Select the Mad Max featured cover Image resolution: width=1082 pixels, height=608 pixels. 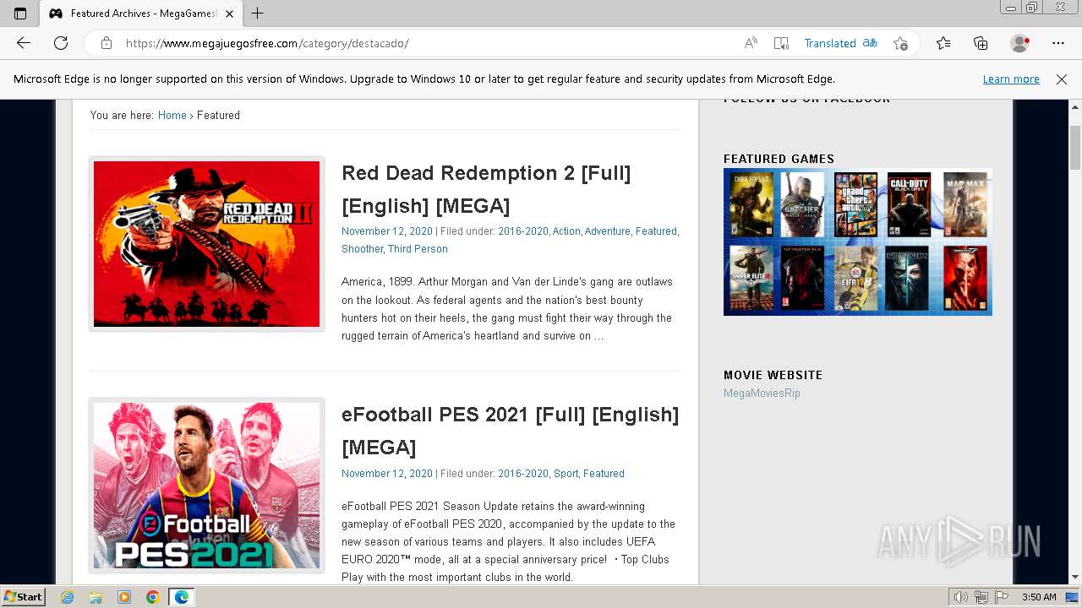coord(965,204)
